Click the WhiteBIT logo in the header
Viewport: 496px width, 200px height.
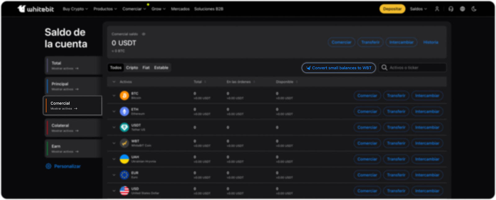point(36,9)
